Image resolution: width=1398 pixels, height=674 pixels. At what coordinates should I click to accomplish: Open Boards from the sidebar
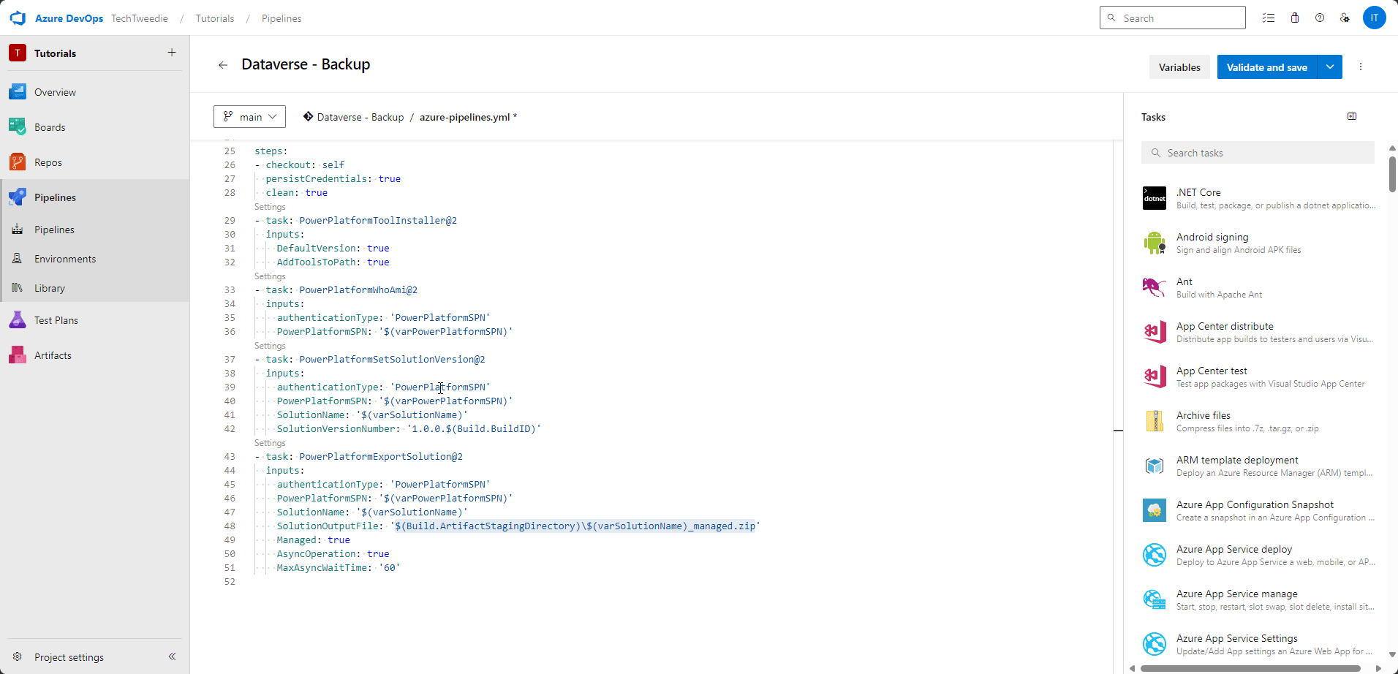pos(49,126)
